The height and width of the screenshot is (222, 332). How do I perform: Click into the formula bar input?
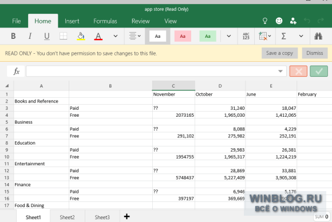(x=156, y=72)
